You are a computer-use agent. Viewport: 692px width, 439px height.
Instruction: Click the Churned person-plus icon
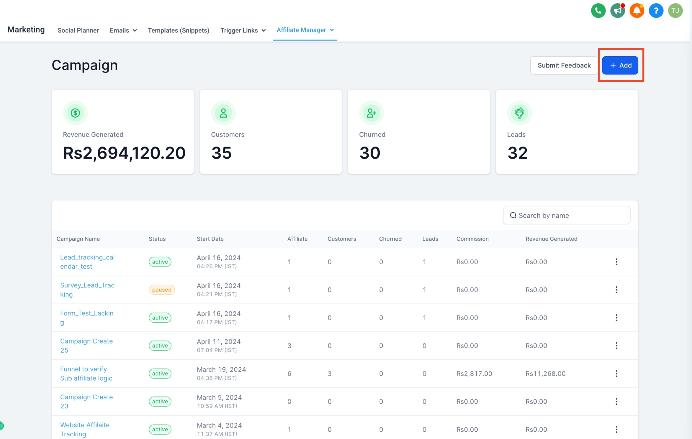coord(371,113)
